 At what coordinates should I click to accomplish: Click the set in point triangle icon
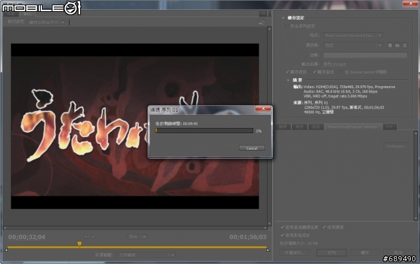tap(86, 236)
